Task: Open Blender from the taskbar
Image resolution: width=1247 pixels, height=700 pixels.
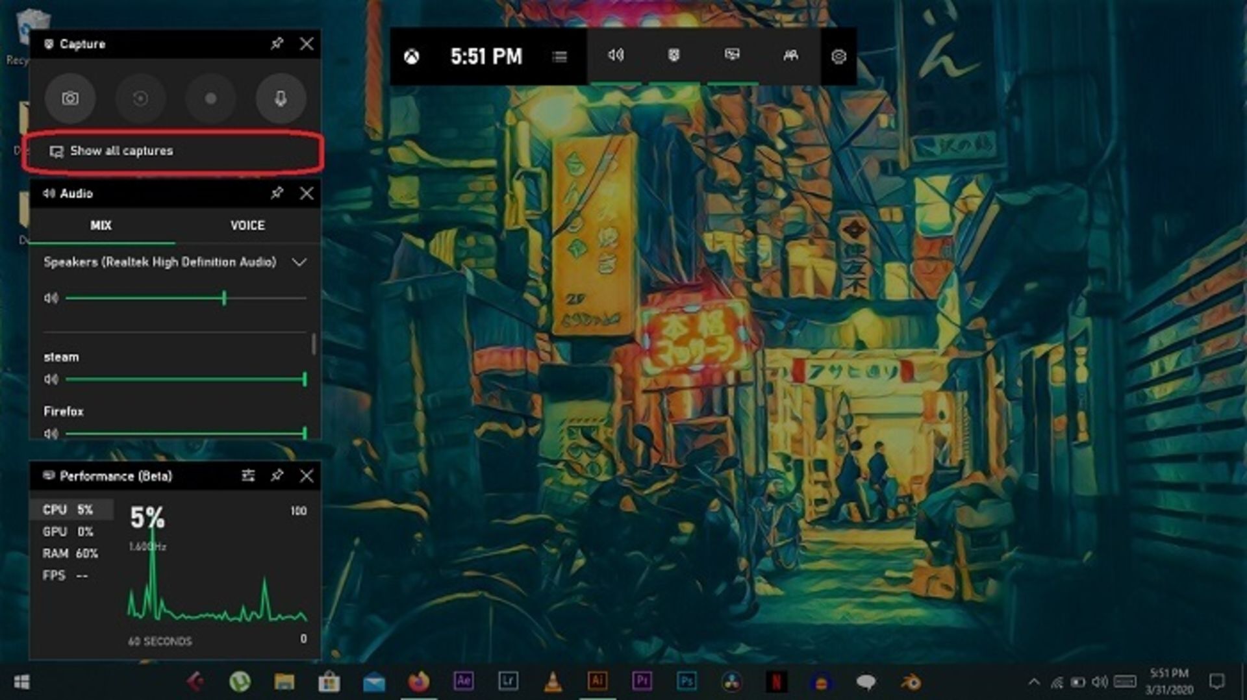Action: click(912, 682)
